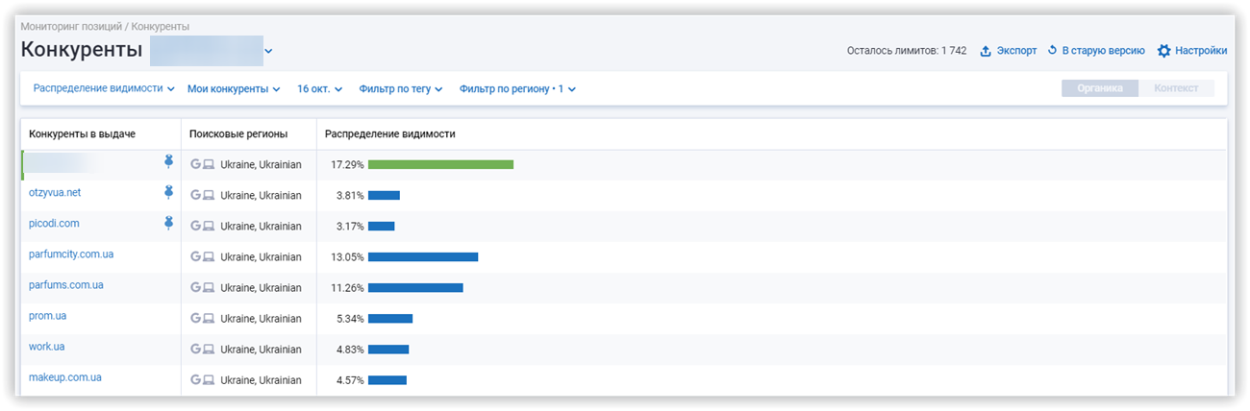The image size is (1250, 411).
Task: Open picodi.com competitor link
Action: pos(54,223)
